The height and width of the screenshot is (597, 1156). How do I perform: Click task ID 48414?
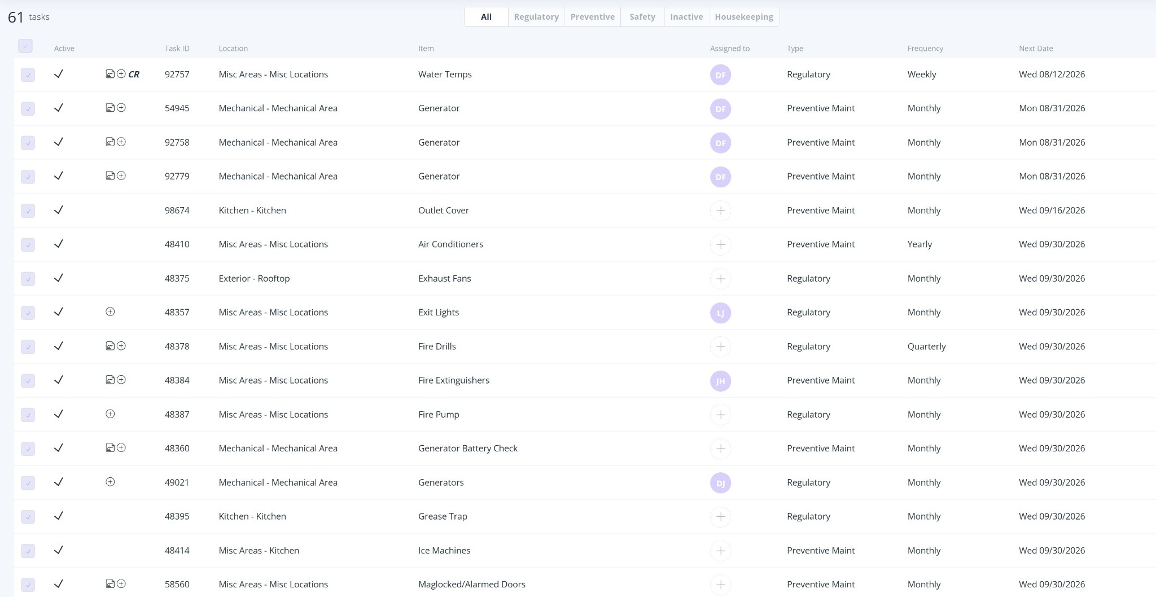(177, 550)
